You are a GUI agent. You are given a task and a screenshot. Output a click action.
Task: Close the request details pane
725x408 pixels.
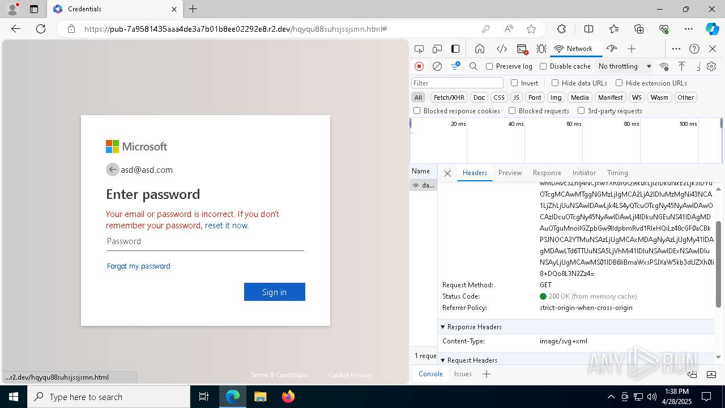447,173
